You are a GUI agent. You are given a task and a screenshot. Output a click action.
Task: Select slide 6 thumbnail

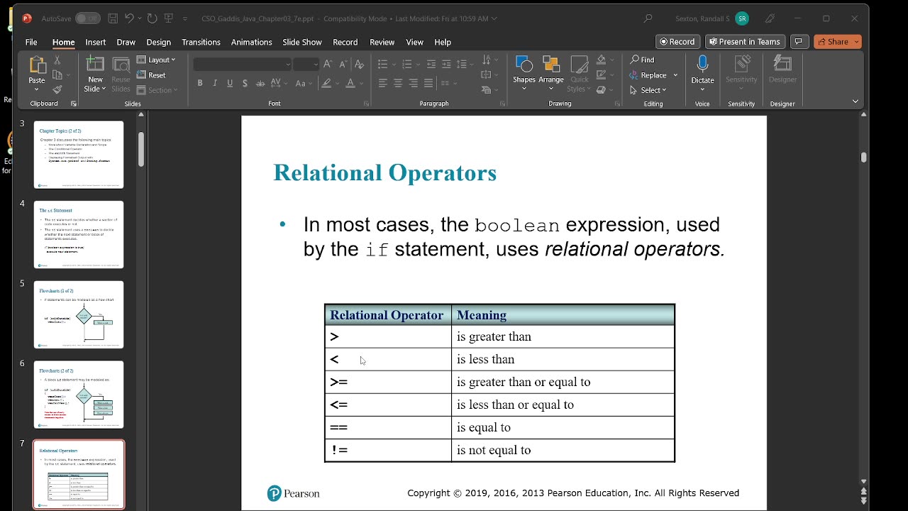79,395
